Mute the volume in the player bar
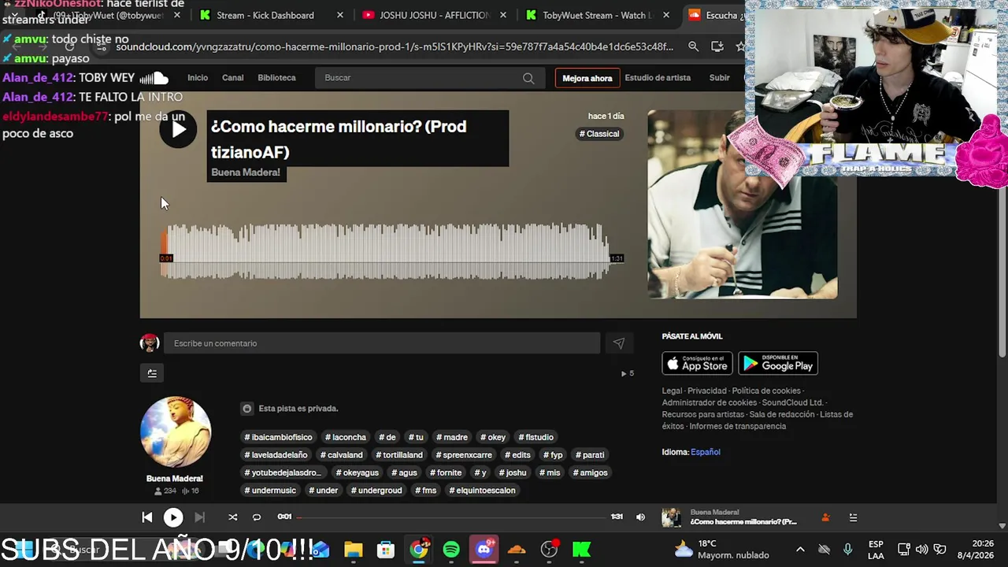 pos(640,517)
